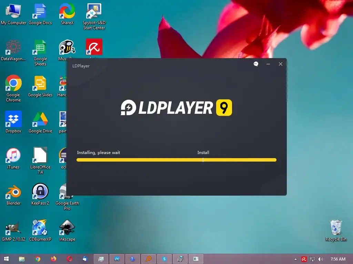Click the 7:56 AM taskbar clock

[338, 259]
